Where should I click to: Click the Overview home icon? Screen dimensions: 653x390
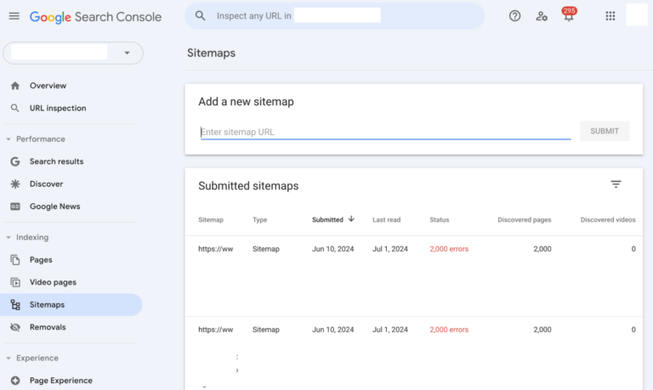[15, 86]
